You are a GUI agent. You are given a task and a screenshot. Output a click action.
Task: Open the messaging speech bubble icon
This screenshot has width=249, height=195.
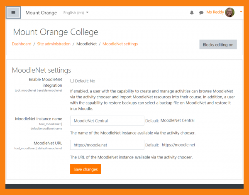201,13
